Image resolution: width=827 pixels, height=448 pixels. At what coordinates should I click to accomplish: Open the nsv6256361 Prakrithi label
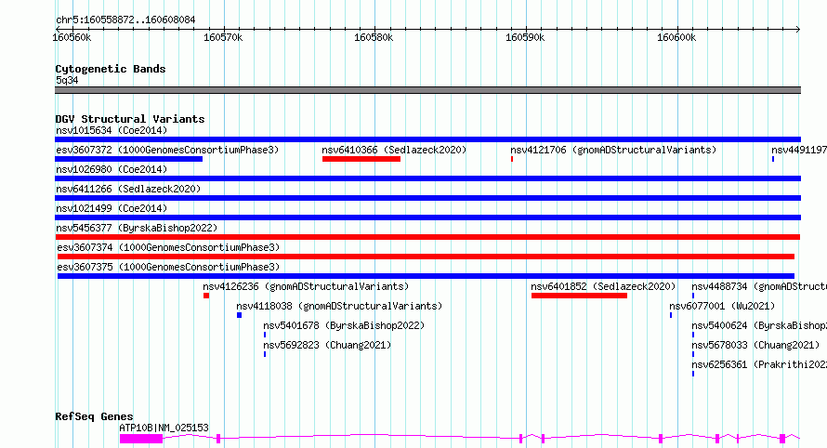(759, 364)
